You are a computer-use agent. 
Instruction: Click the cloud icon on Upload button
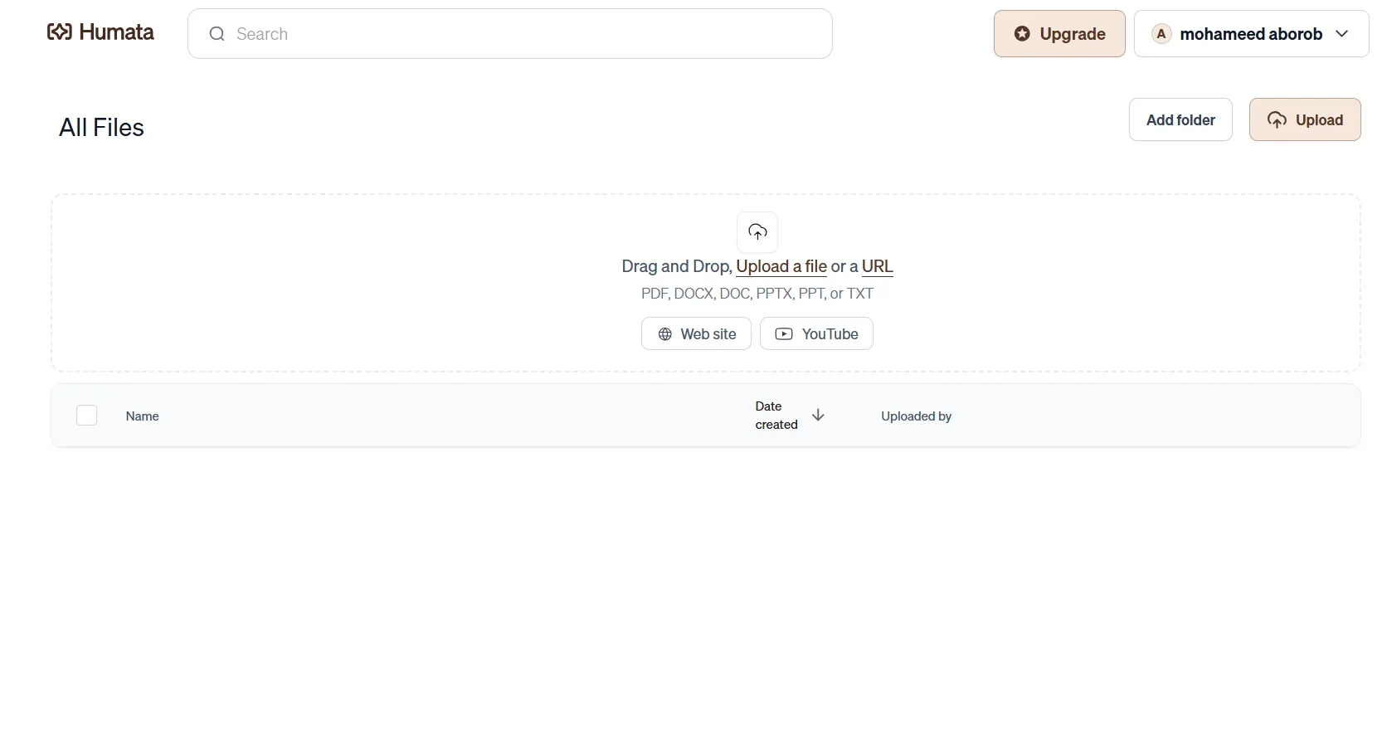click(1277, 120)
